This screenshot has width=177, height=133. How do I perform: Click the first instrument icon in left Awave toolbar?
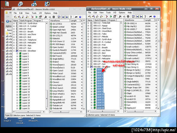[15, 17]
